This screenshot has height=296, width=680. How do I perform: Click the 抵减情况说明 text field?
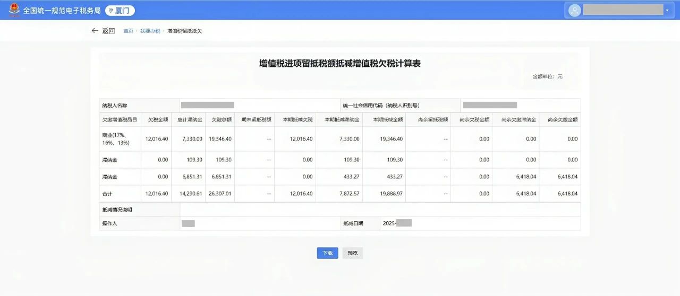(x=379, y=210)
